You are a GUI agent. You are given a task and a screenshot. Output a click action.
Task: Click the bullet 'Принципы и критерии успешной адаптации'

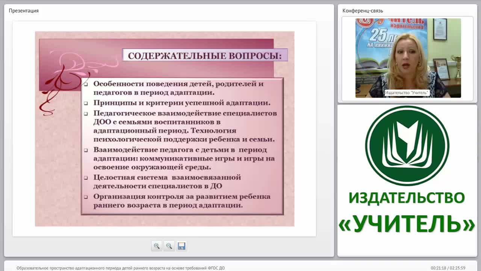[182, 103]
